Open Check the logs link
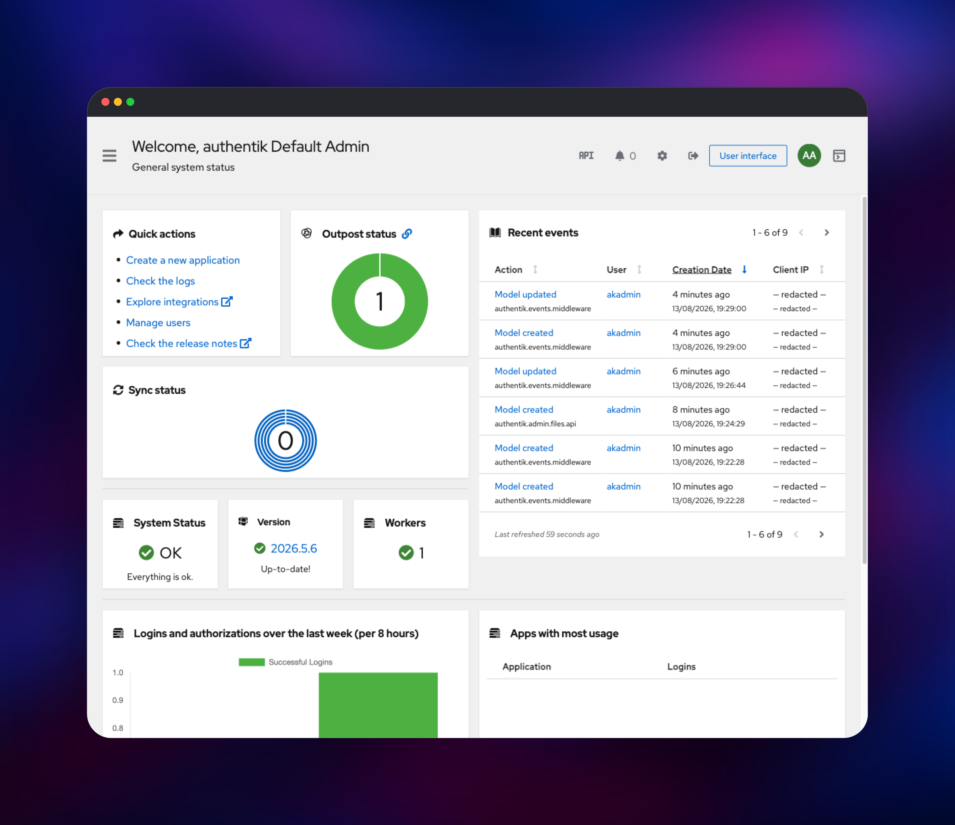Screen dimensions: 955x825 [x=160, y=281]
